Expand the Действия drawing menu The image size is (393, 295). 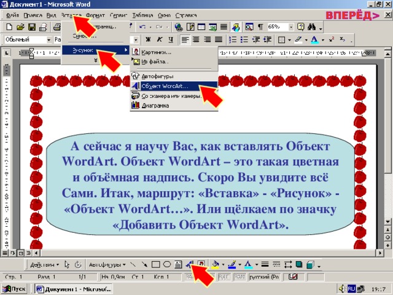(x=44, y=265)
